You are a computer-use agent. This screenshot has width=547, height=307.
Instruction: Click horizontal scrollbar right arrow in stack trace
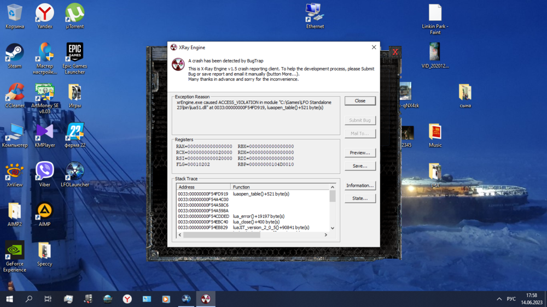(x=326, y=235)
